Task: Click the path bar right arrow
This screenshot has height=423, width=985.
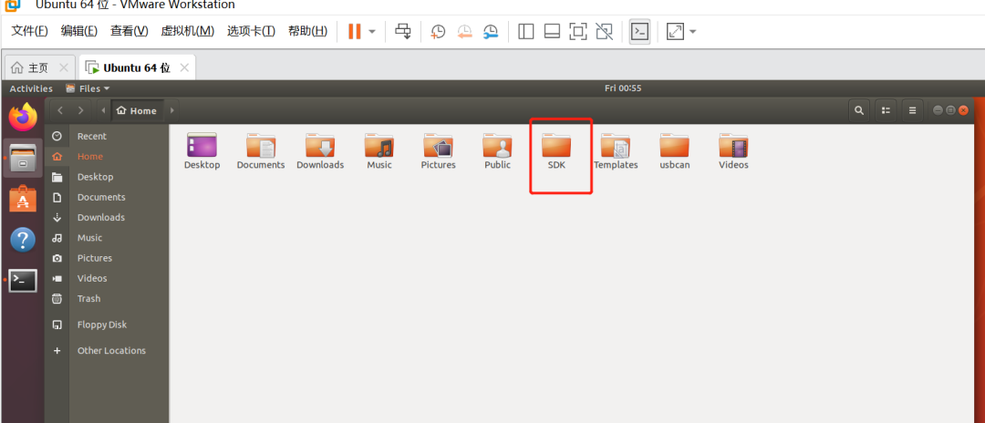Action: click(172, 110)
